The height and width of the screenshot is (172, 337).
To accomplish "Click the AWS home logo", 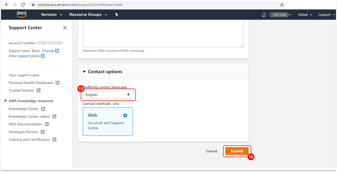I will tap(21, 14).
